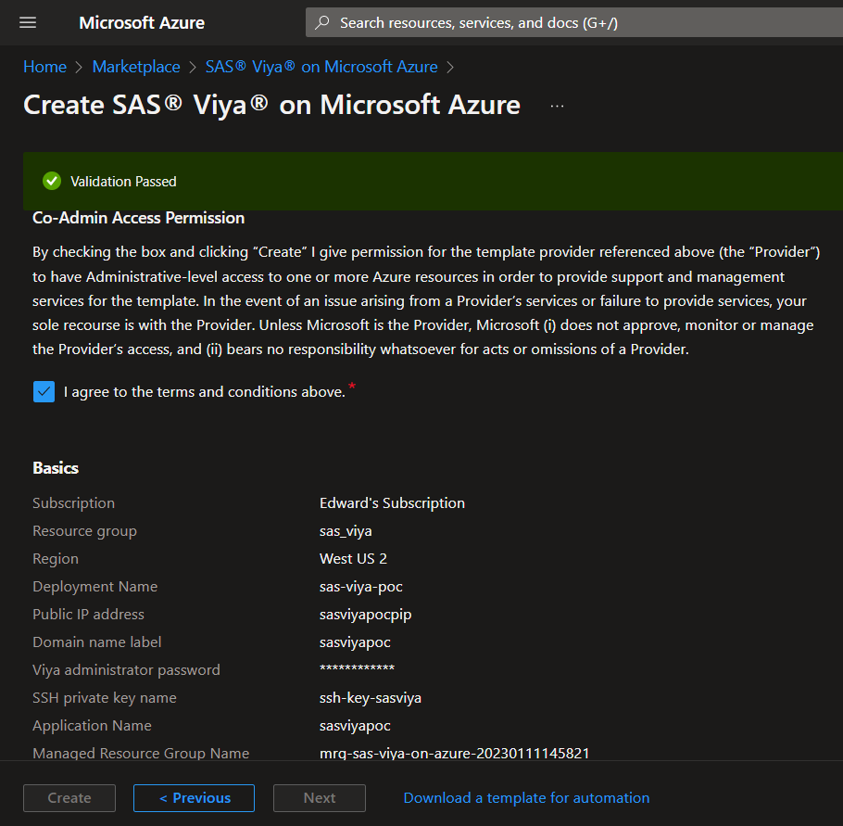Click the Create button
The image size is (843, 826).
tap(69, 797)
